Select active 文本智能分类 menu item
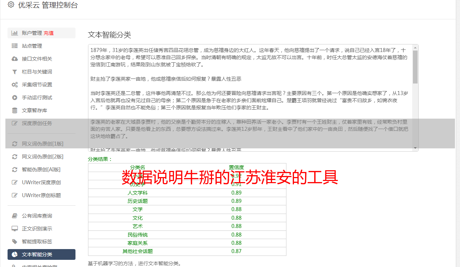The height and width of the screenshot is (267, 460). point(41,254)
